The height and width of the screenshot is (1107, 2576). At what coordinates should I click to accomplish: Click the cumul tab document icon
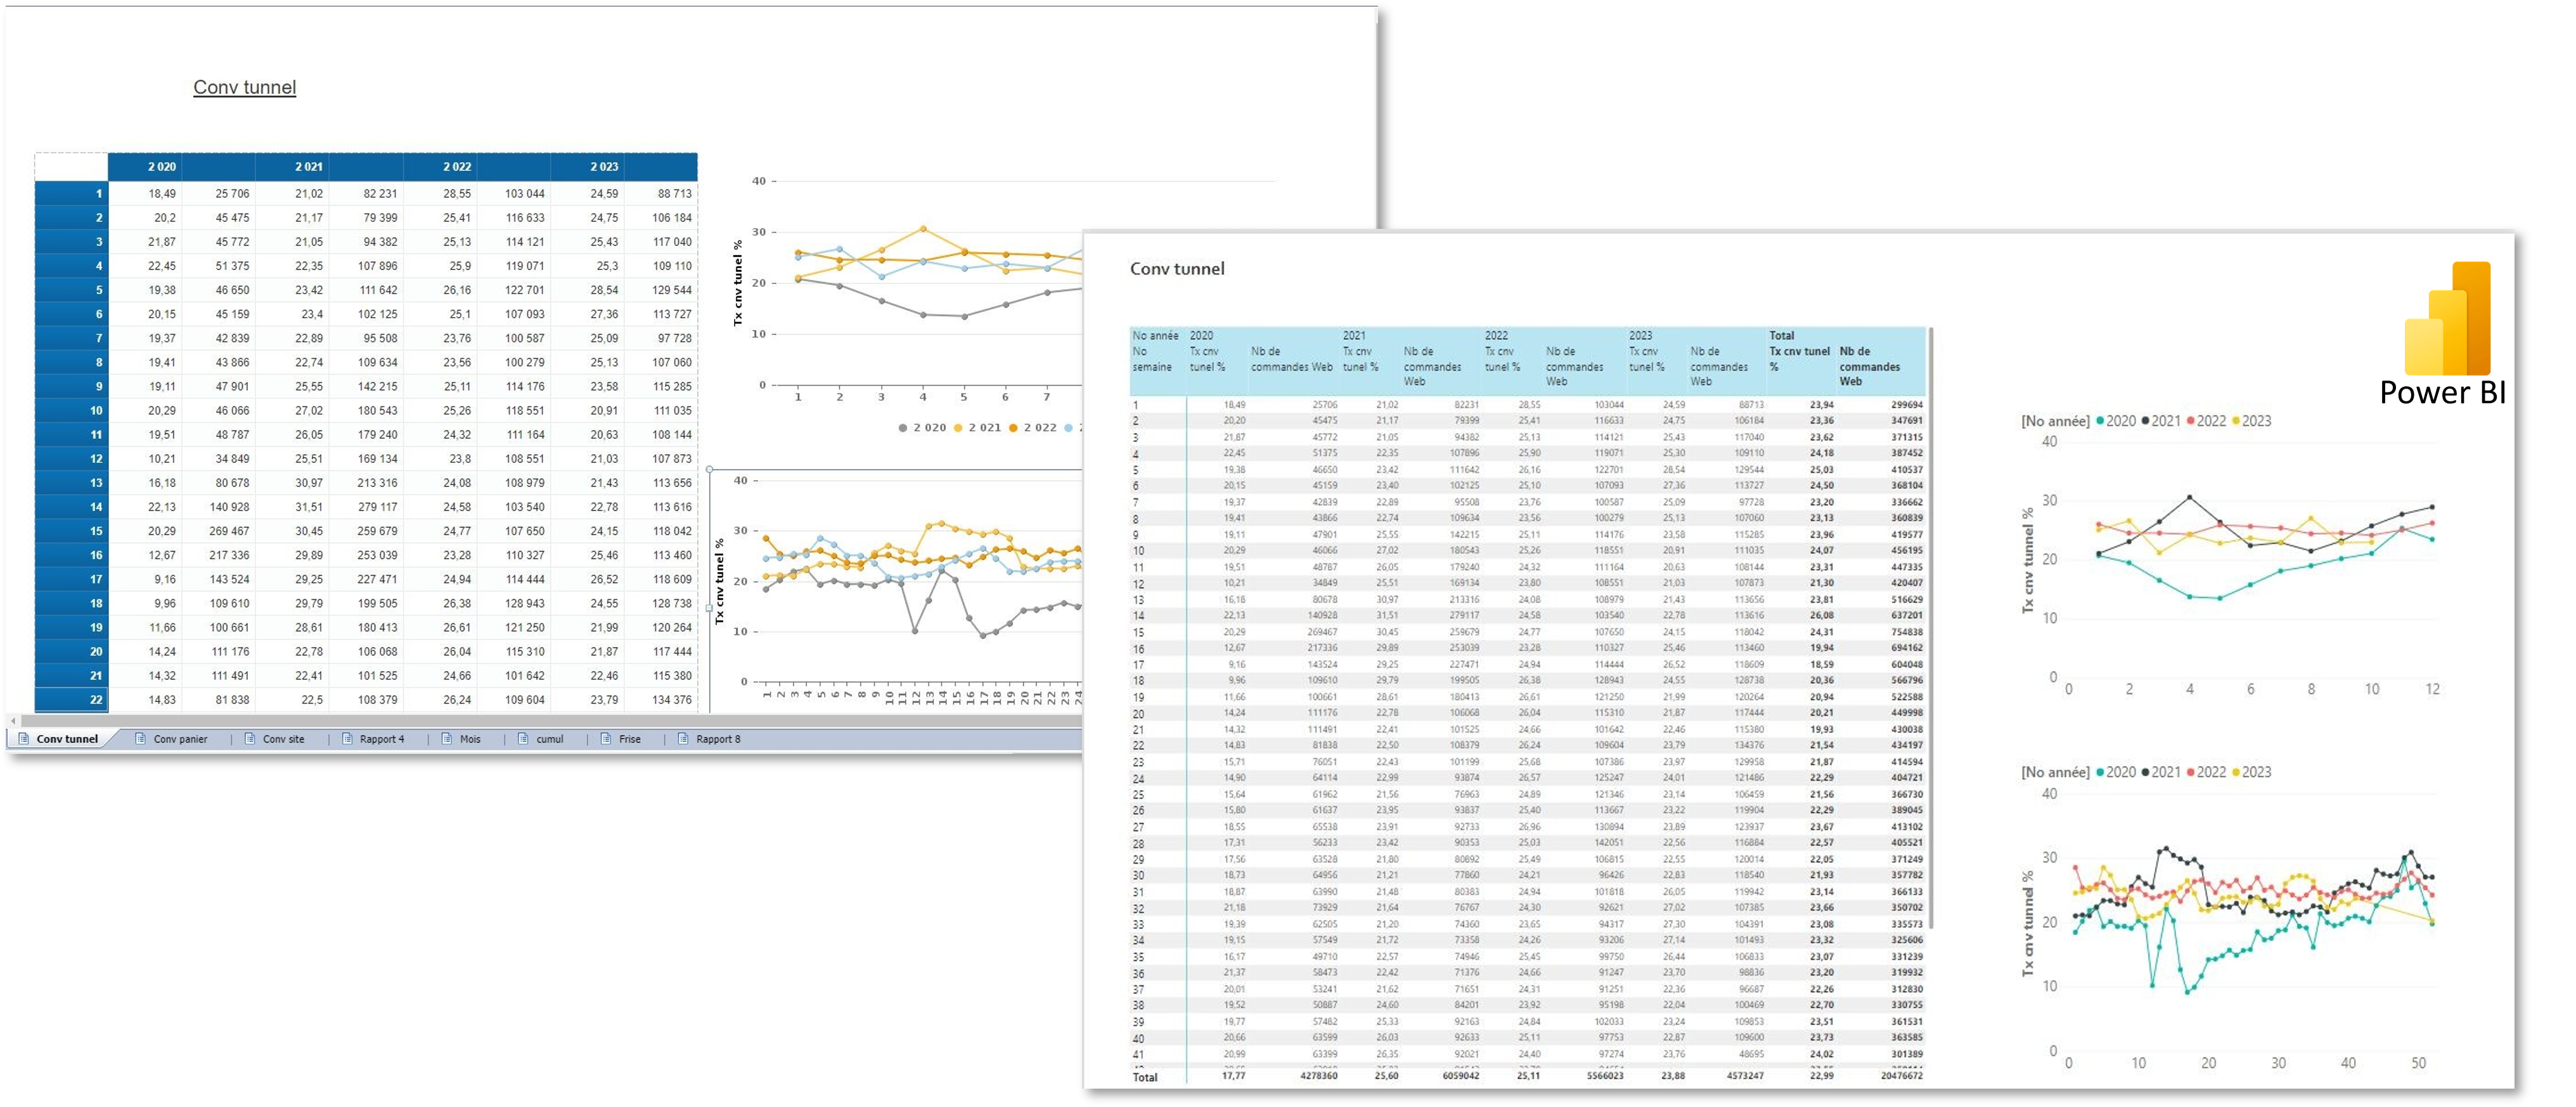[523, 739]
